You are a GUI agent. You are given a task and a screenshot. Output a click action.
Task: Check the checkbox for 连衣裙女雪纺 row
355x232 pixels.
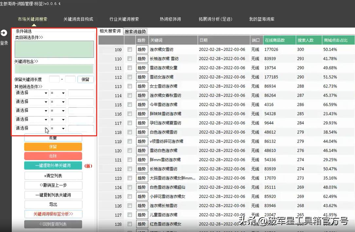[129, 49]
